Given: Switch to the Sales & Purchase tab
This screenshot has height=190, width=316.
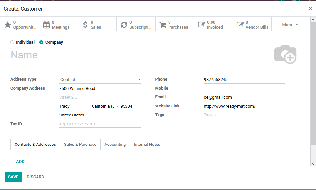Looking at the screenshot, I should coord(80,145).
